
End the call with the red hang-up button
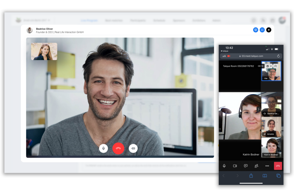click(118, 148)
